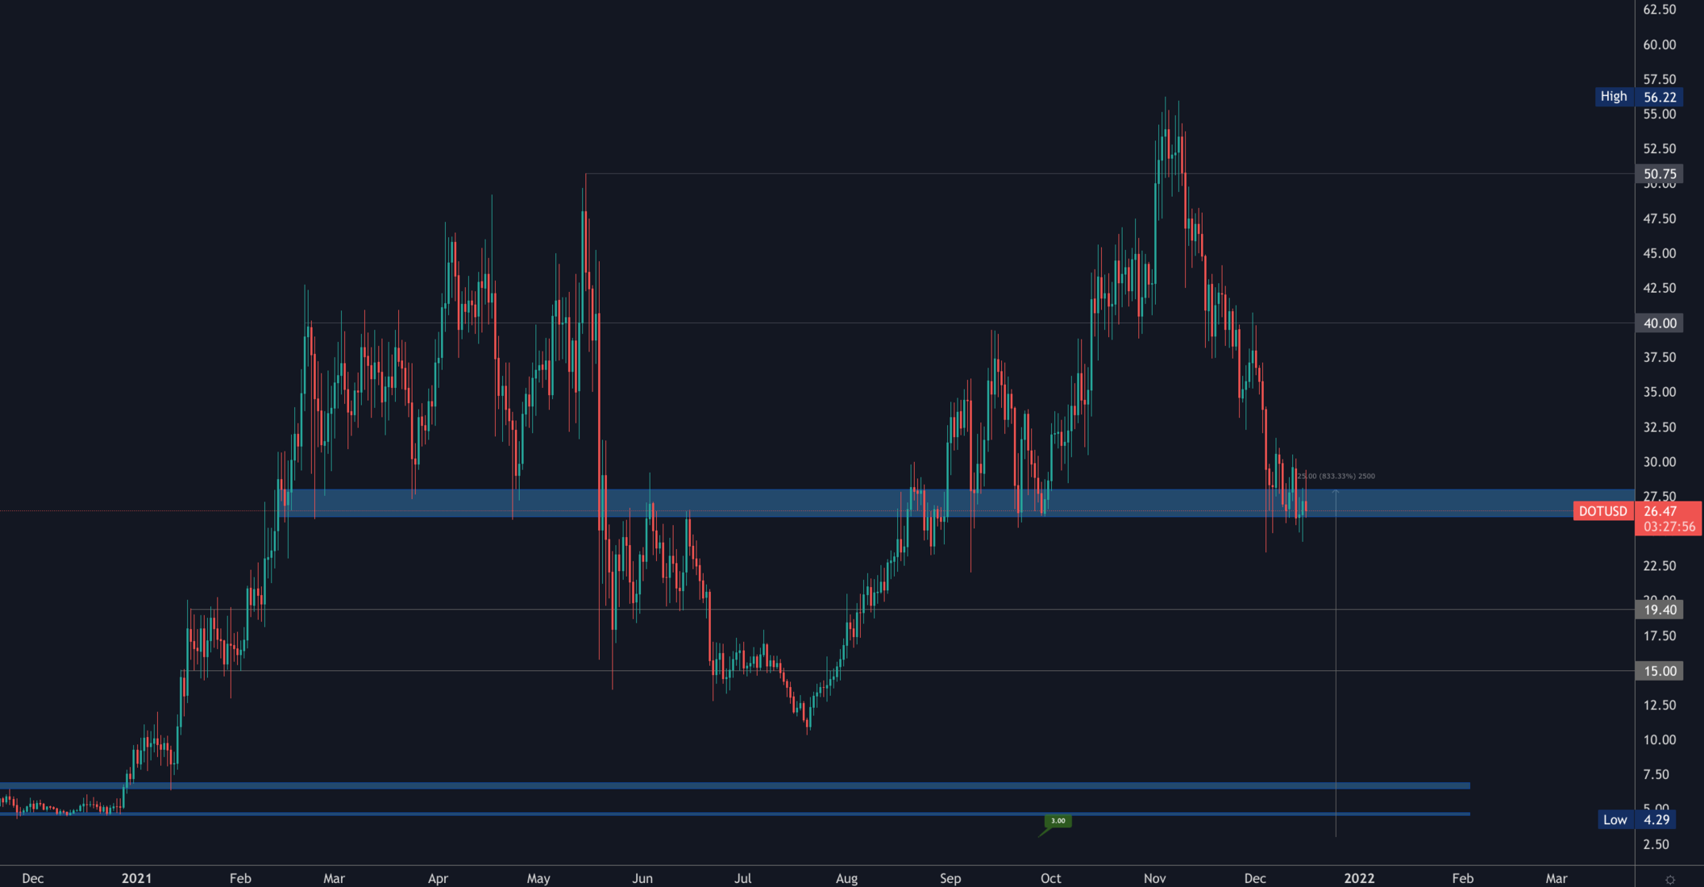Click the Nov label on time axis
This screenshot has height=887, width=1704.
click(1154, 878)
